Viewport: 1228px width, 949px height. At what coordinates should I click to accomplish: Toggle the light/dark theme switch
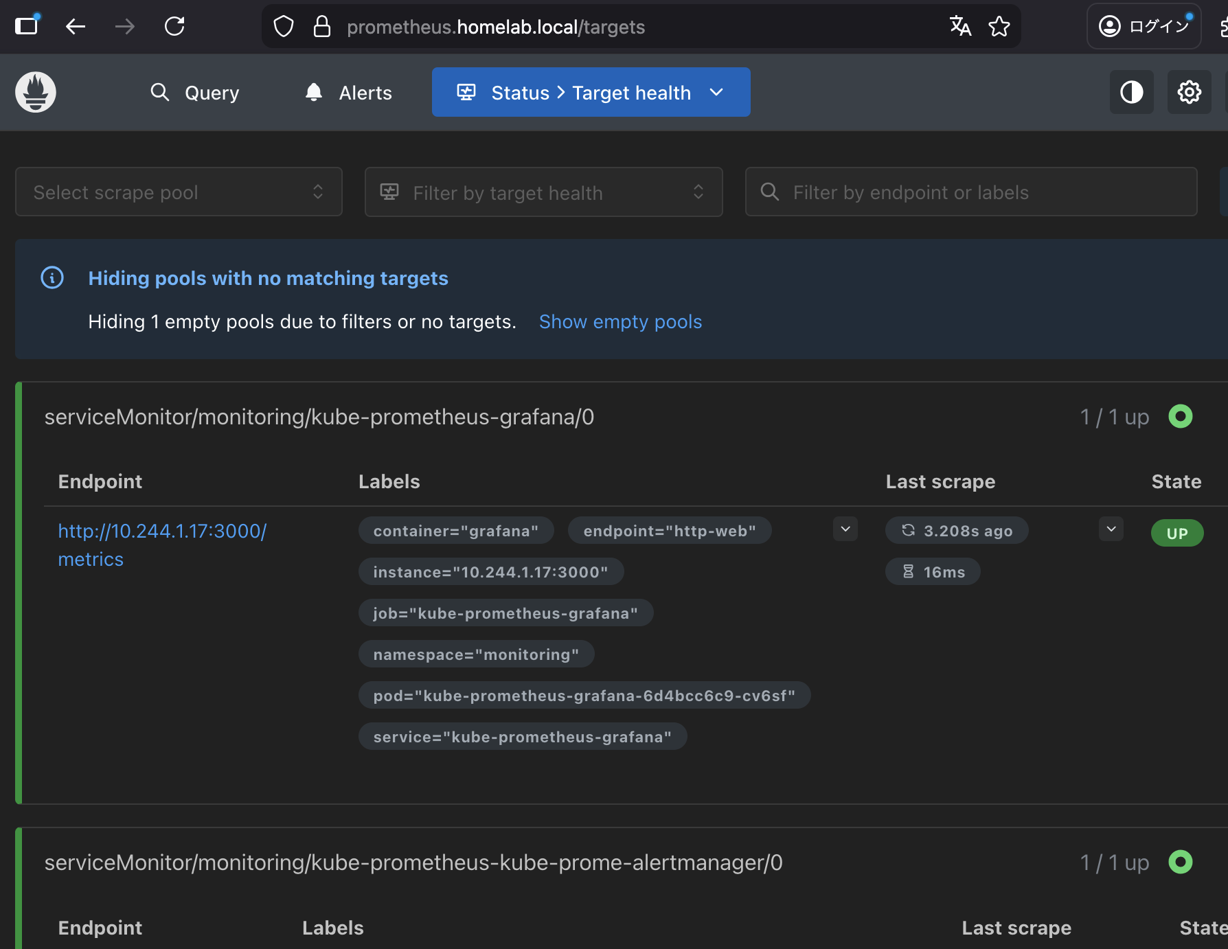[x=1131, y=92]
